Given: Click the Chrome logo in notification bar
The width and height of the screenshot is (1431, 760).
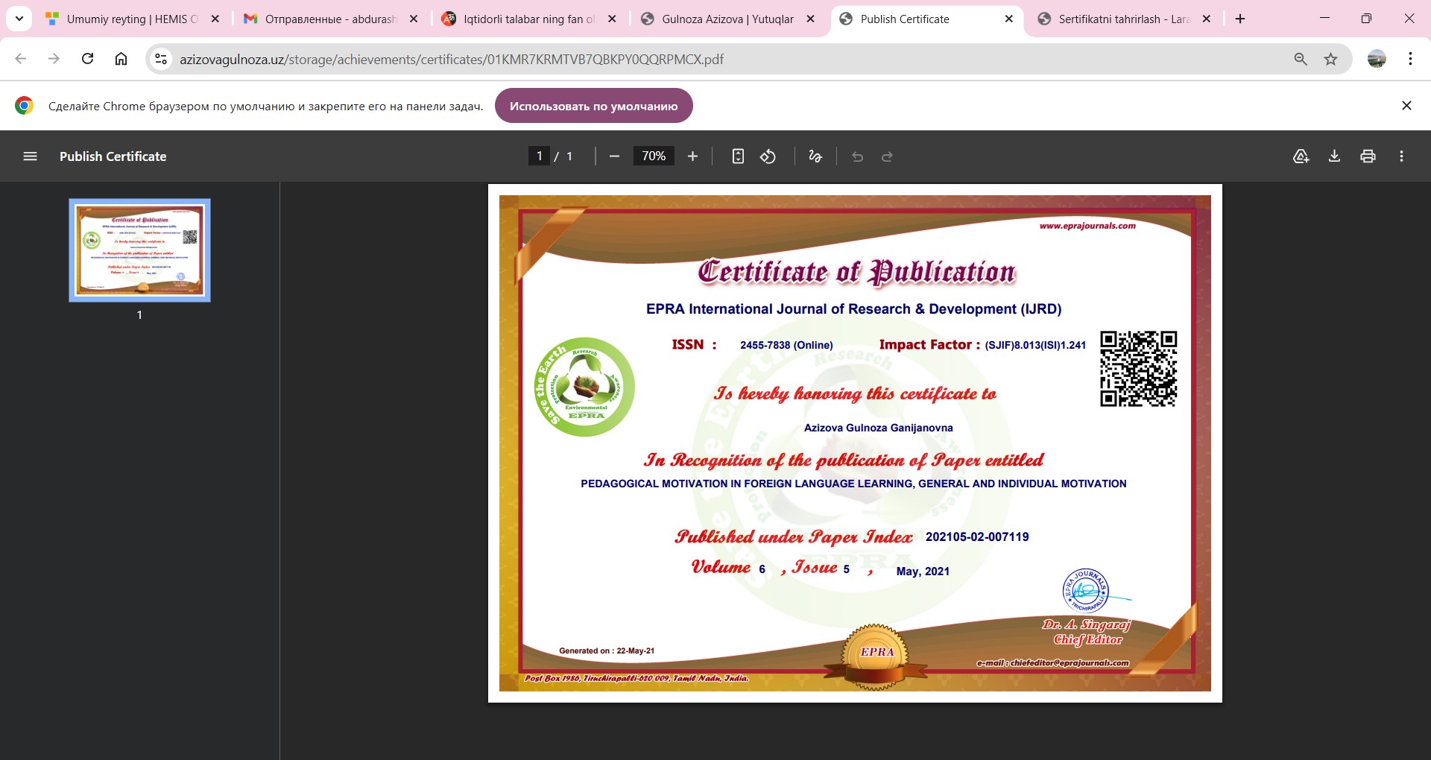Looking at the screenshot, I should click(24, 106).
